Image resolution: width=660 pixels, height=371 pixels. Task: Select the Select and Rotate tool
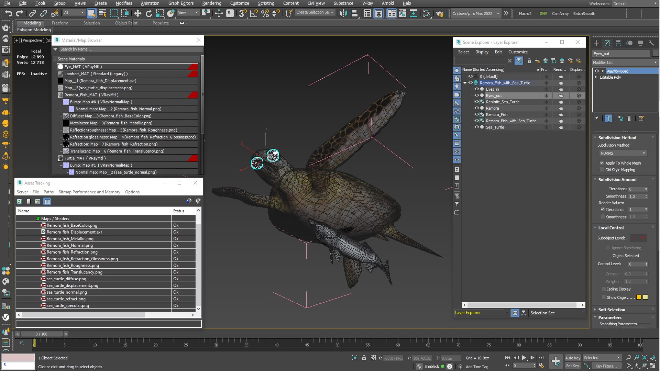148,13
